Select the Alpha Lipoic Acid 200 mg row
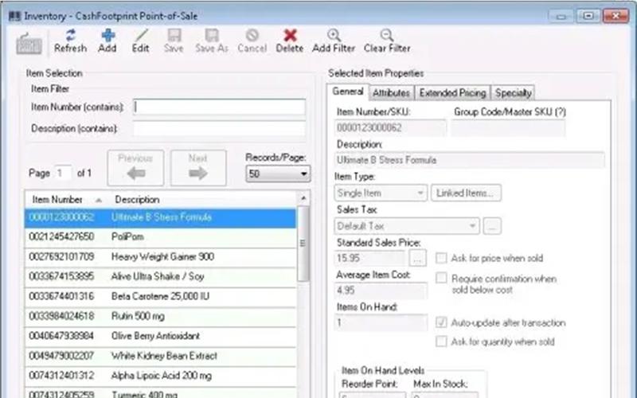The height and width of the screenshot is (398, 637). [x=161, y=376]
